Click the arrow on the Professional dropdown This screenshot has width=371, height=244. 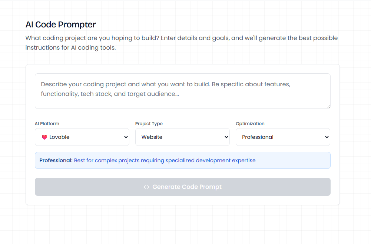pyautogui.click(x=327, y=137)
